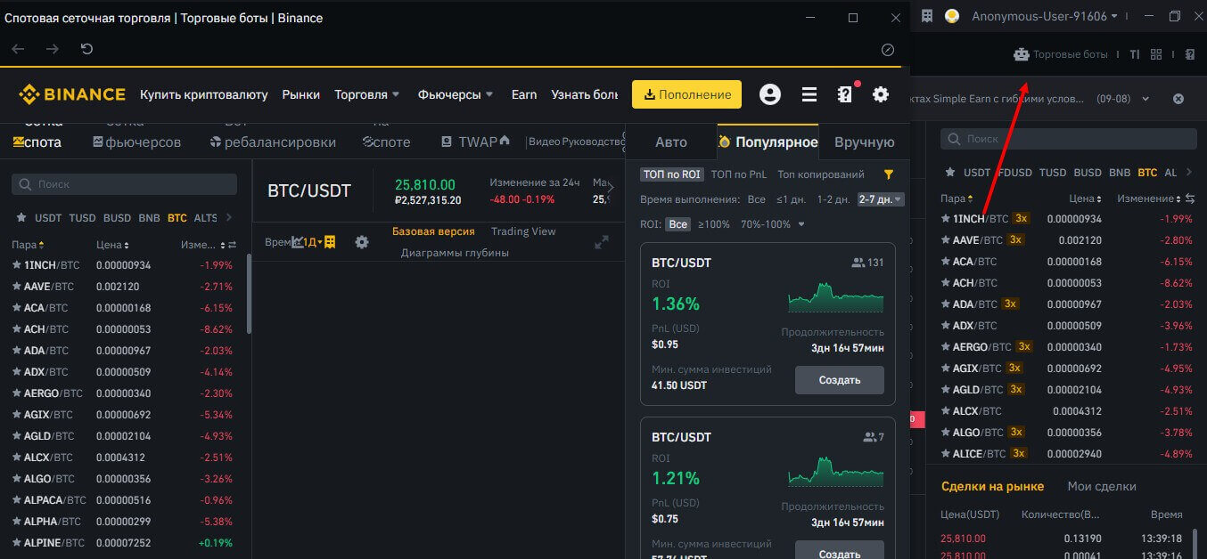Click the Binance header settings gear

pos(881,94)
